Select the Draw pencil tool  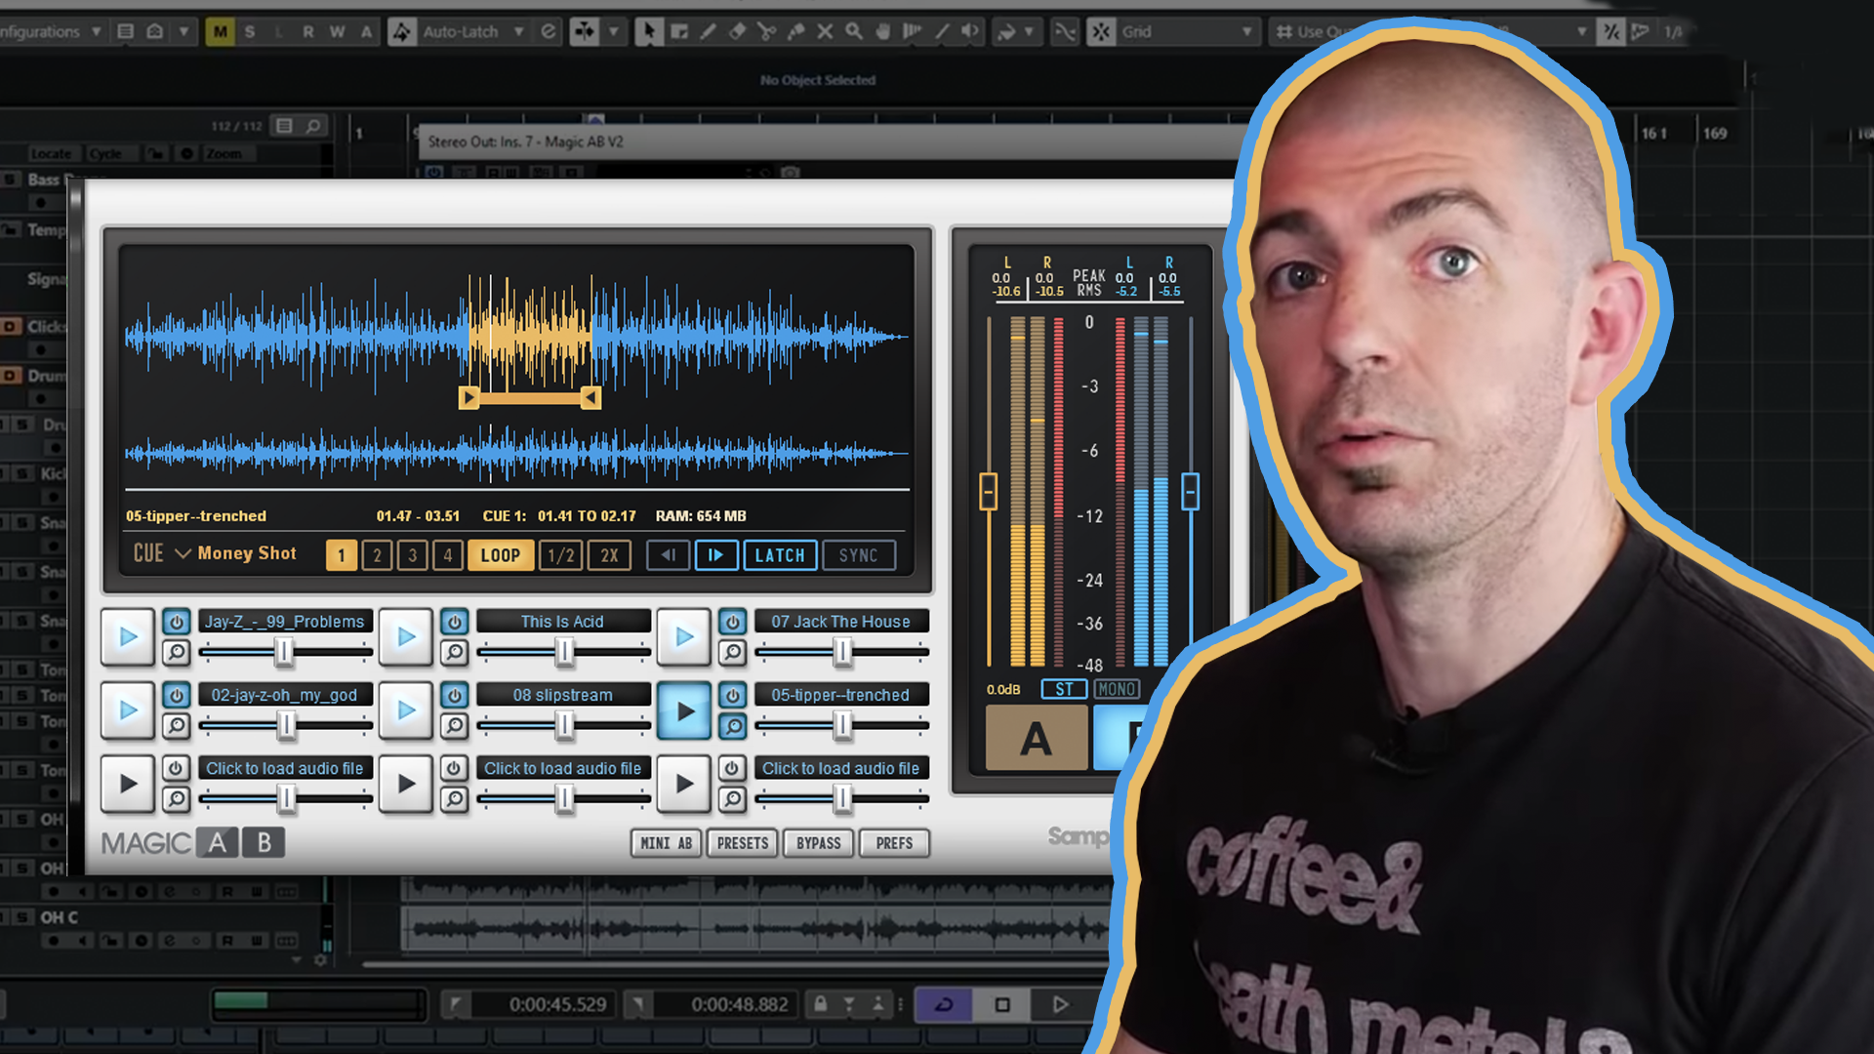(709, 31)
